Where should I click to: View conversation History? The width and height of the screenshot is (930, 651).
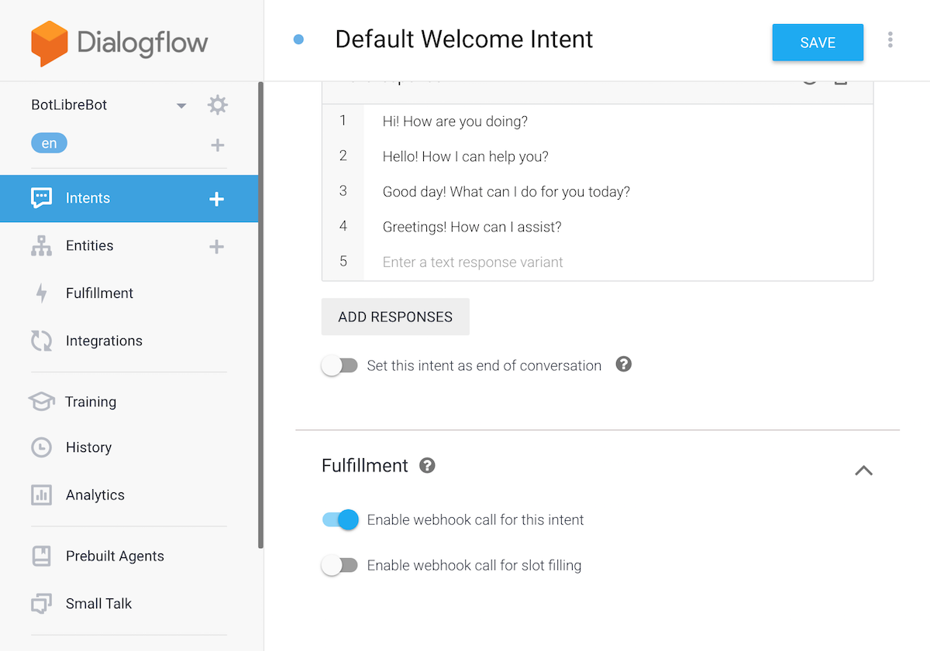coord(88,447)
